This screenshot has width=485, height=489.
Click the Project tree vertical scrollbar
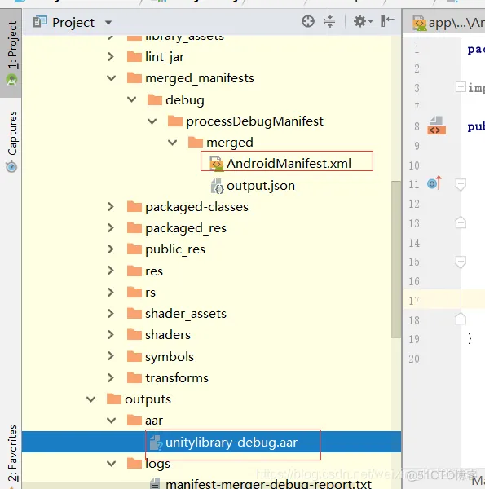(396, 259)
